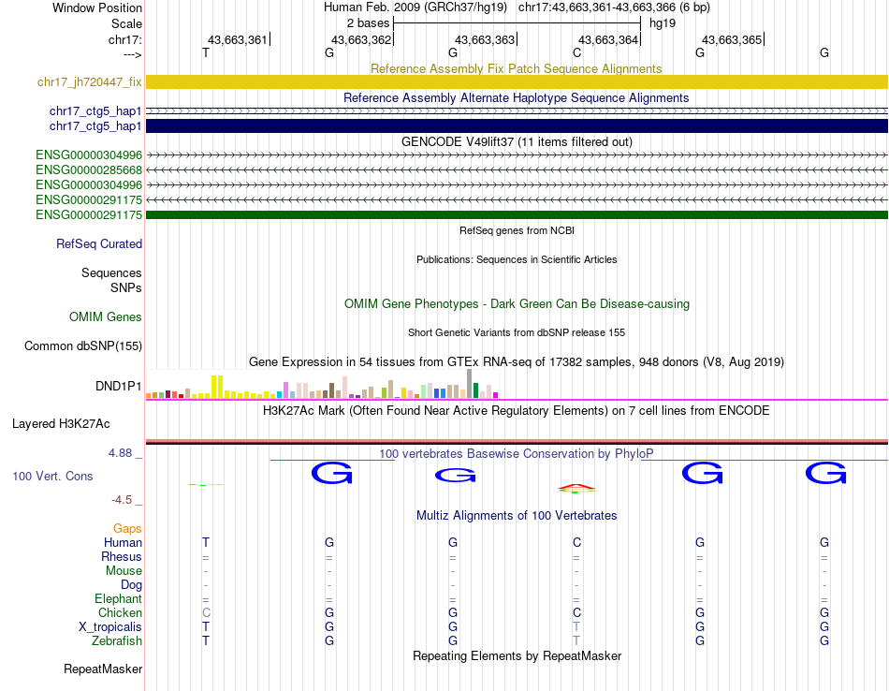The image size is (889, 691).
Task: Click the 4.88 PhyloP upper limit value
Action: click(120, 453)
